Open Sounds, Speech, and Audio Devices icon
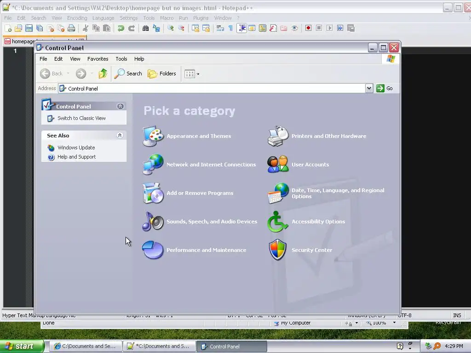This screenshot has width=471, height=353. pyautogui.click(x=153, y=222)
